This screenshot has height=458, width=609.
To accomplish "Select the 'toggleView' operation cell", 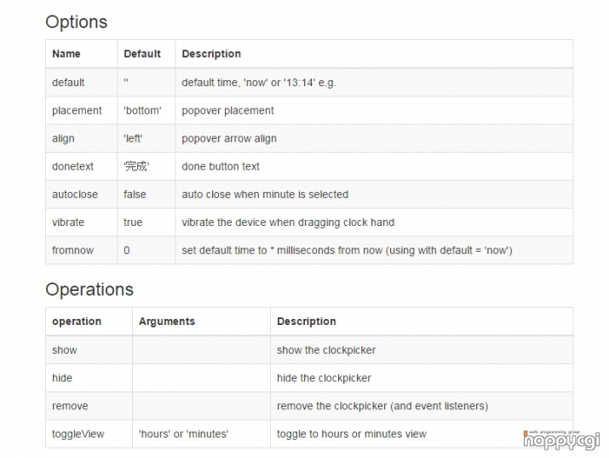I will click(x=89, y=434).
